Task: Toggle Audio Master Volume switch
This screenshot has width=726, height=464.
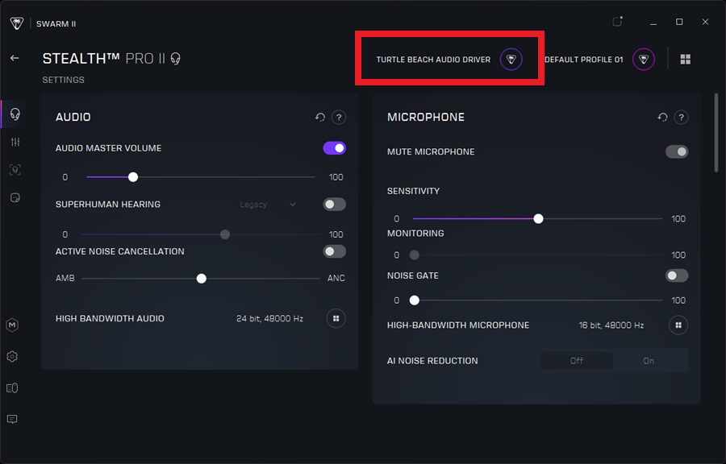Action: [x=334, y=148]
